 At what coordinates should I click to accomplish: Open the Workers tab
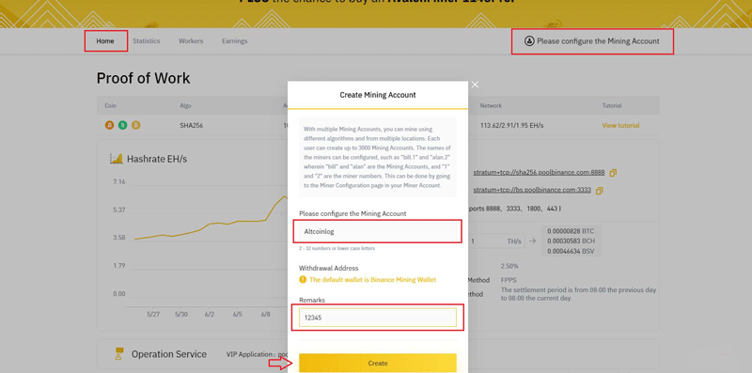(x=191, y=41)
